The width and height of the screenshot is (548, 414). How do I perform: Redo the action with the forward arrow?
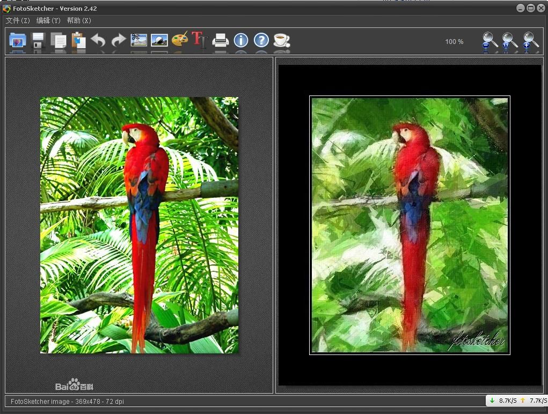[119, 41]
